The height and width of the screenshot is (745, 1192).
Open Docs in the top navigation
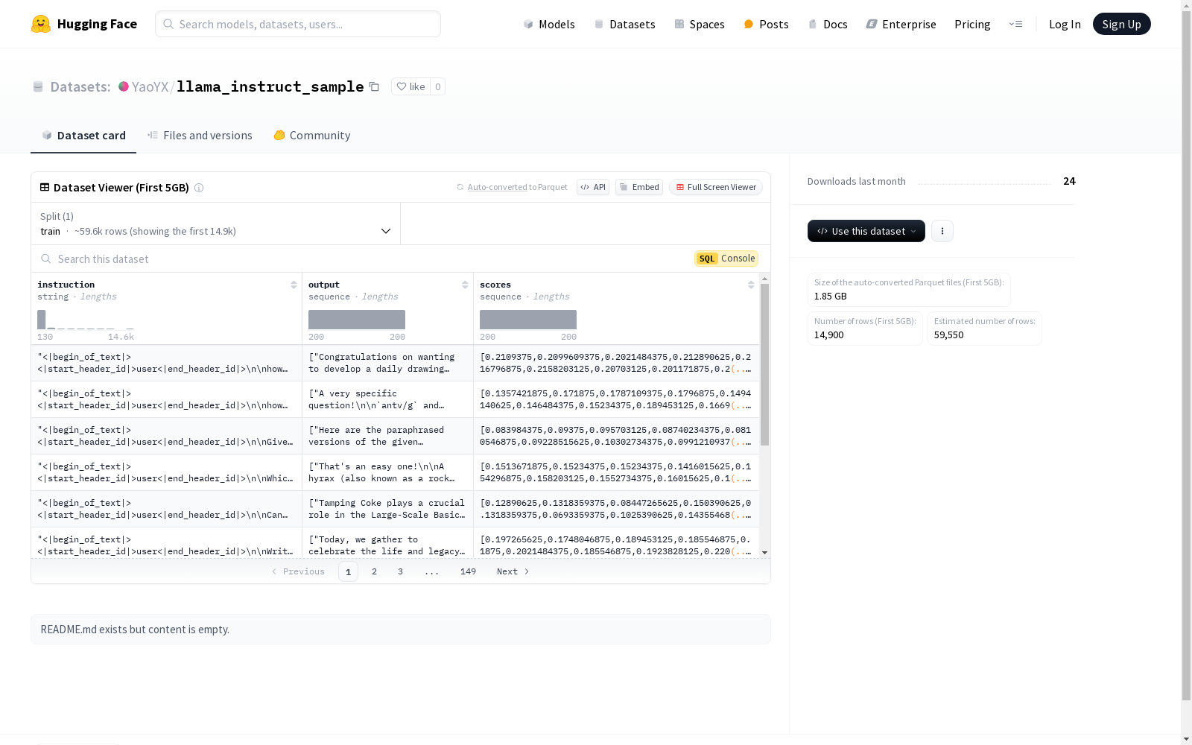828,24
